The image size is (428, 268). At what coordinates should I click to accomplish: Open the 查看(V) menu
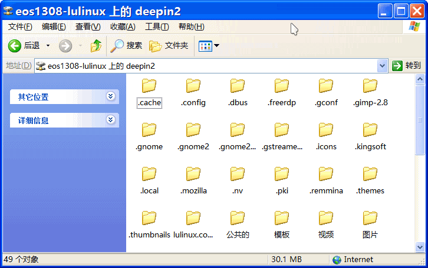tap(88, 26)
